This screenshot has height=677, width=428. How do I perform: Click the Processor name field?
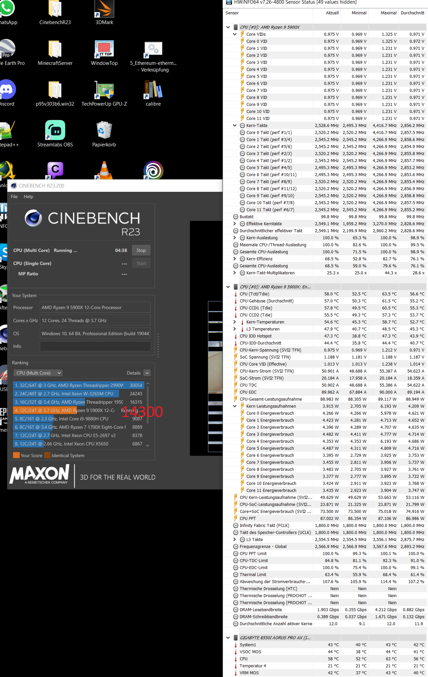(x=95, y=307)
